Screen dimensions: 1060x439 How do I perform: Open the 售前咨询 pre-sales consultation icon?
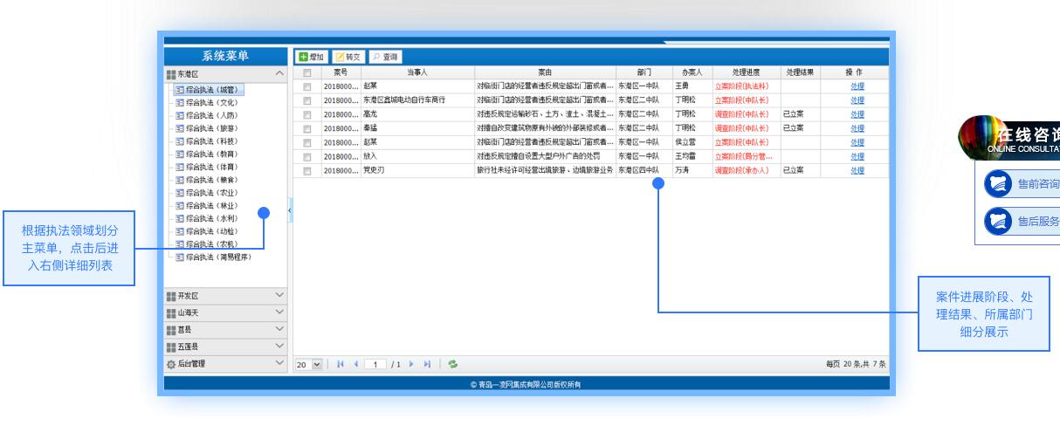tap(997, 184)
